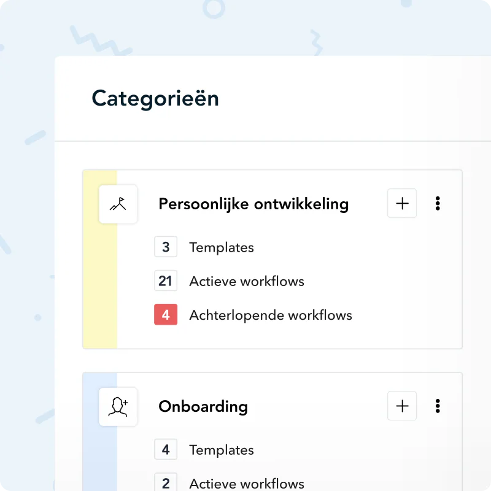491x491 pixels.
Task: Click the red badge showing 4
Action: (x=166, y=315)
